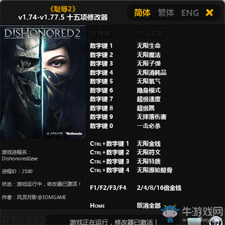
Task: Select the 无限氧气 entry
Action: [148, 81]
